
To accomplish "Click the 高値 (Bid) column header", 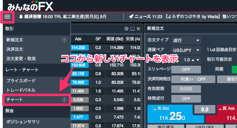I will (x=115, y=39).
